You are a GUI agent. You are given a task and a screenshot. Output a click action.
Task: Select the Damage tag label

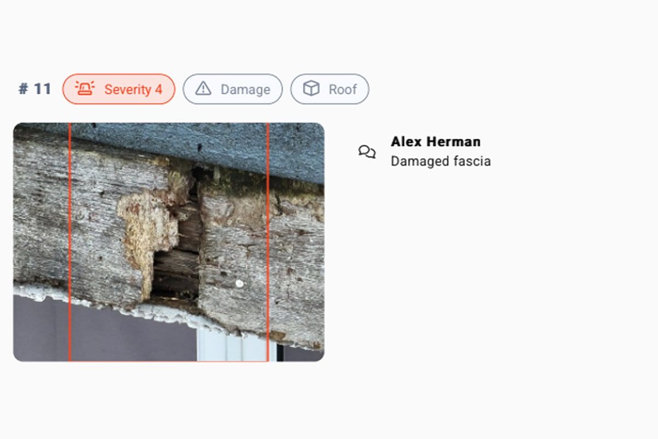coord(245,89)
